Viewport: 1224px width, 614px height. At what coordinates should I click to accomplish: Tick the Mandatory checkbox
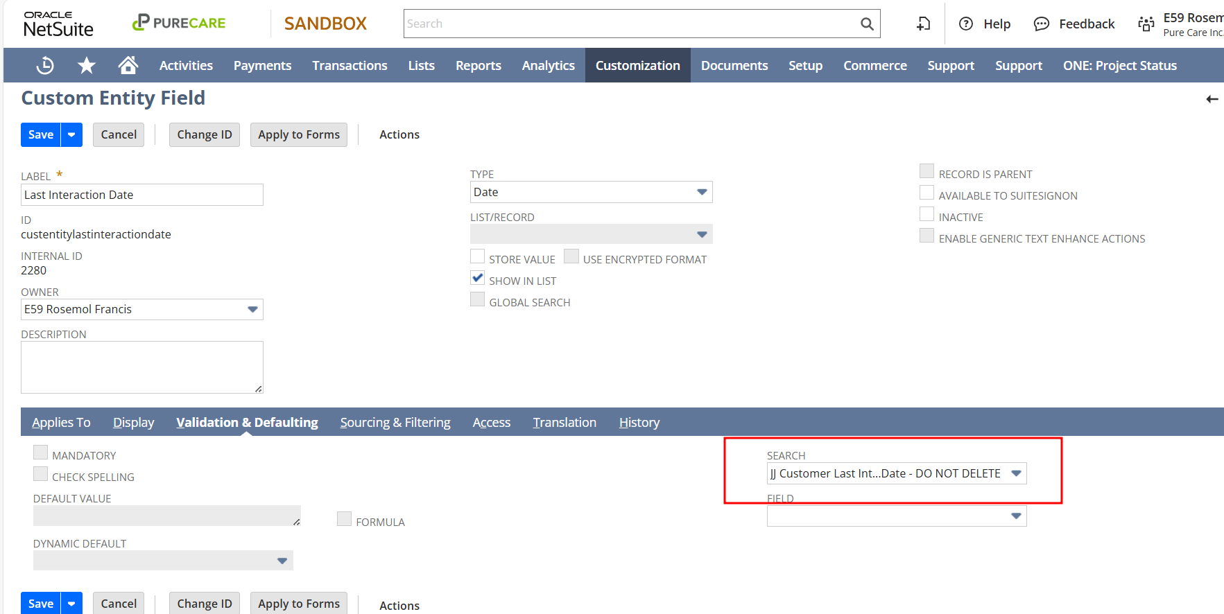(41, 453)
